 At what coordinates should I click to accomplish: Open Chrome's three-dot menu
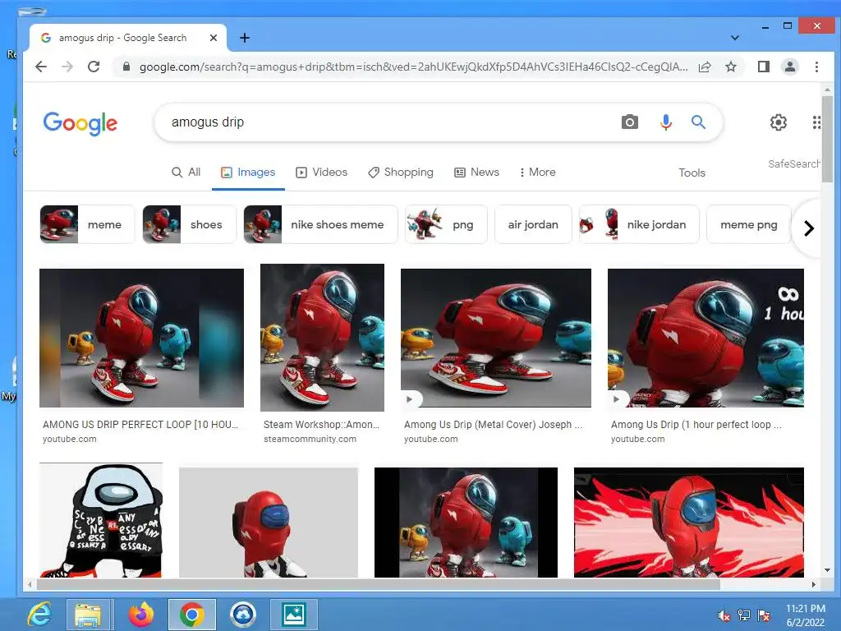816,67
